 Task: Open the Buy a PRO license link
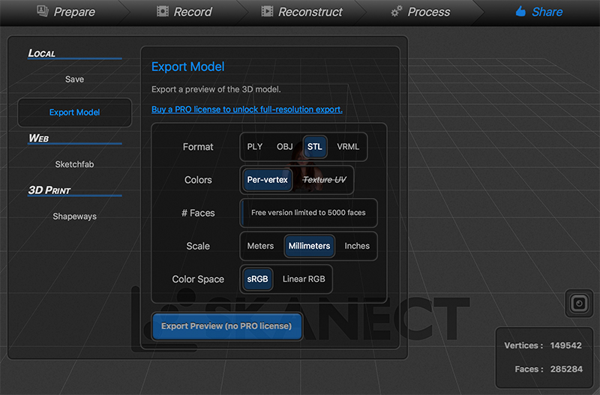[247, 109]
